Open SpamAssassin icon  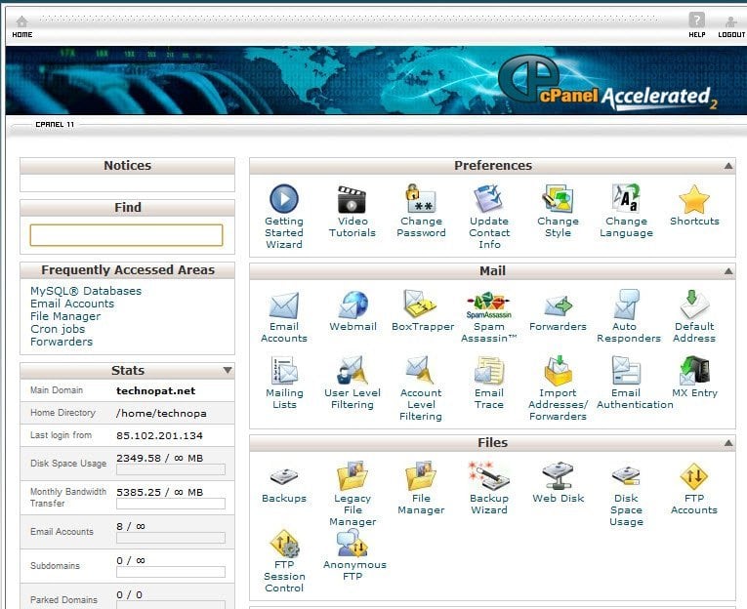click(489, 304)
